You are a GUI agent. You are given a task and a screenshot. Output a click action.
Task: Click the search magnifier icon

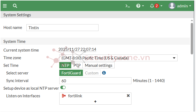(x=15, y=6)
